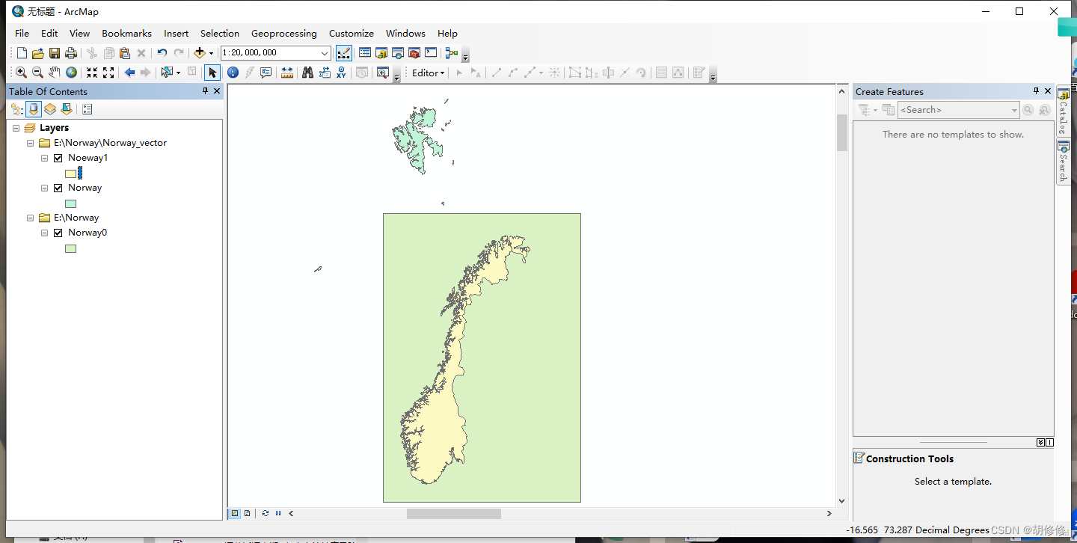1077x543 pixels.
Task: Collapse the E:\Norway folder node
Action: (x=30, y=218)
